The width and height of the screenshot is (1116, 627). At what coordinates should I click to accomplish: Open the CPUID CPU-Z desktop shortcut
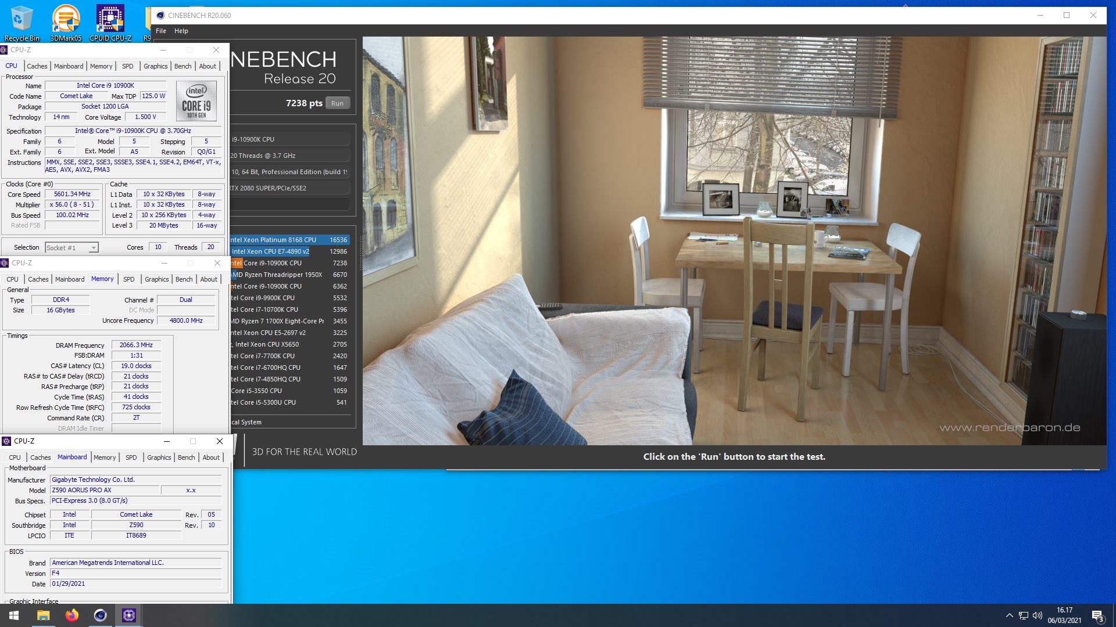click(x=110, y=22)
